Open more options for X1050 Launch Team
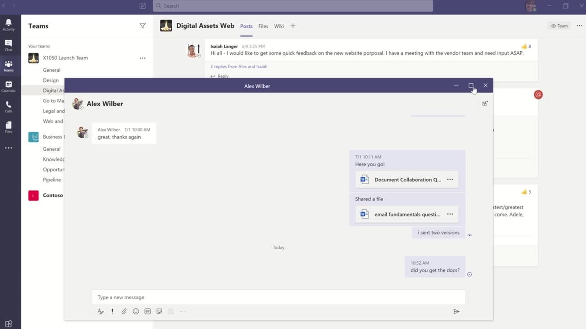Image resolution: width=586 pixels, height=329 pixels. point(142,58)
